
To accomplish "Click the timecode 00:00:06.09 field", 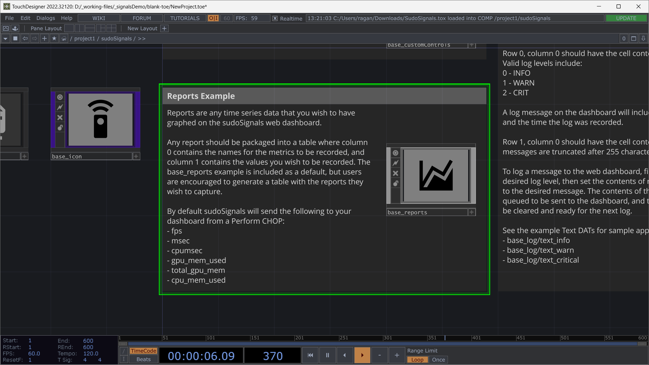I will pyautogui.click(x=201, y=356).
